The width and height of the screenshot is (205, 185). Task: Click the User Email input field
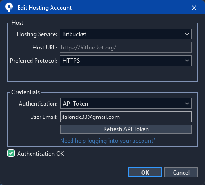[126, 117]
